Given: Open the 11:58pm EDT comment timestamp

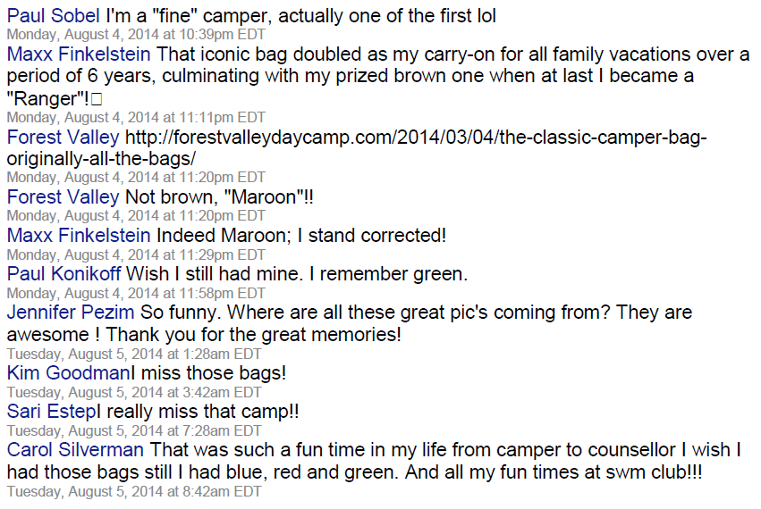Looking at the screenshot, I should (136, 293).
